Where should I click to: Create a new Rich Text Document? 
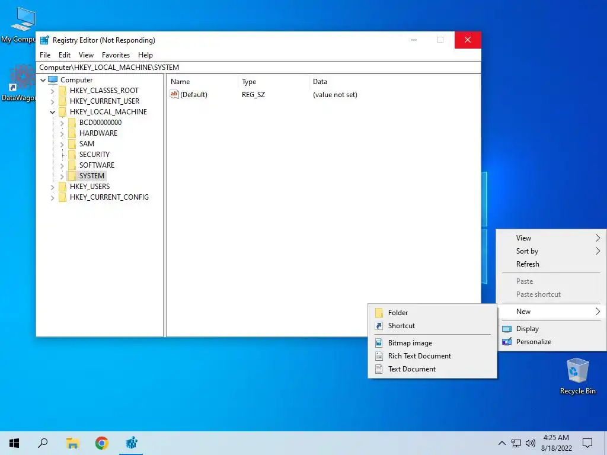pyautogui.click(x=432, y=356)
